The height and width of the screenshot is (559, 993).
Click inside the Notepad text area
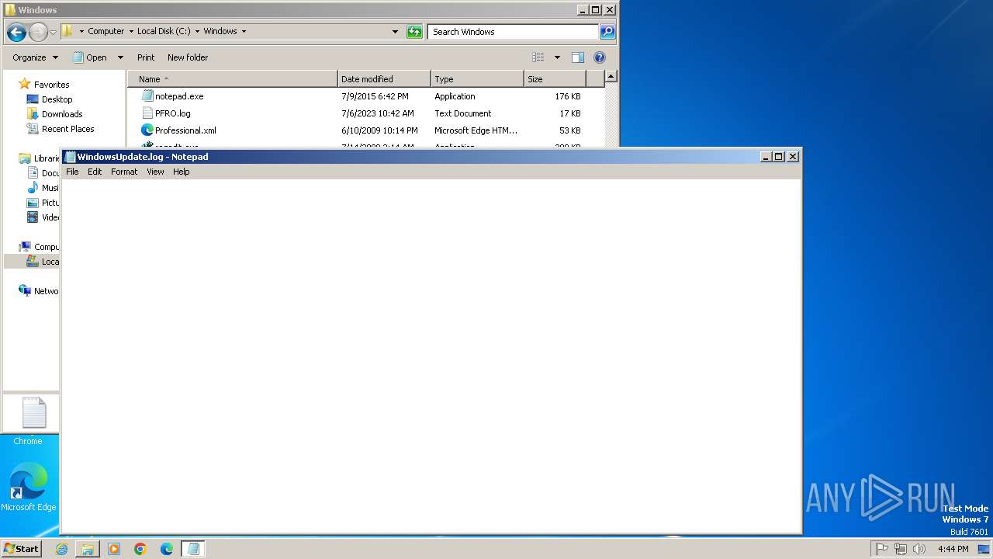pyautogui.click(x=431, y=356)
